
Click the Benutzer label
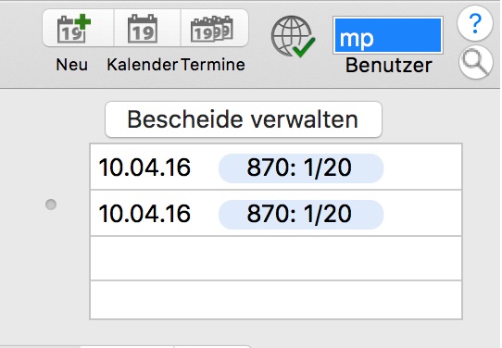pyautogui.click(x=389, y=66)
